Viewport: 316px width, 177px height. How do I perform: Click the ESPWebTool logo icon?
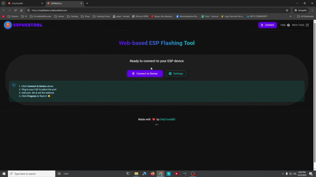coord(8,25)
